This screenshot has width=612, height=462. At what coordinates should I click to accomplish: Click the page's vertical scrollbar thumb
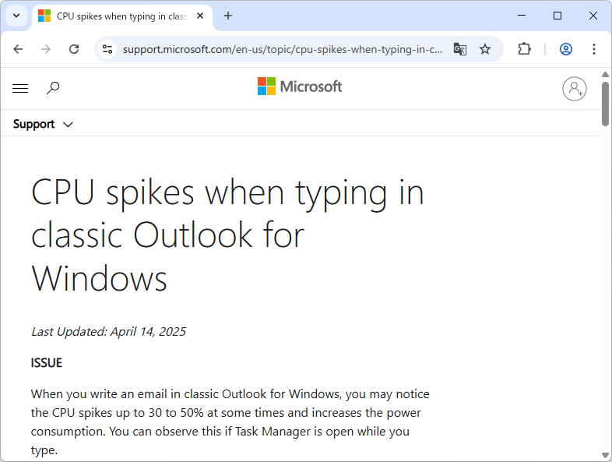click(606, 103)
